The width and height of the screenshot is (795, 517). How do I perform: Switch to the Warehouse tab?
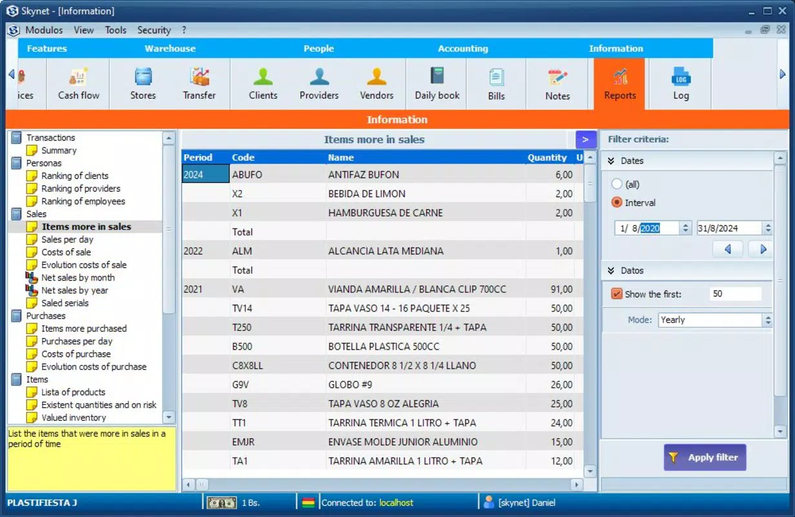click(x=170, y=48)
